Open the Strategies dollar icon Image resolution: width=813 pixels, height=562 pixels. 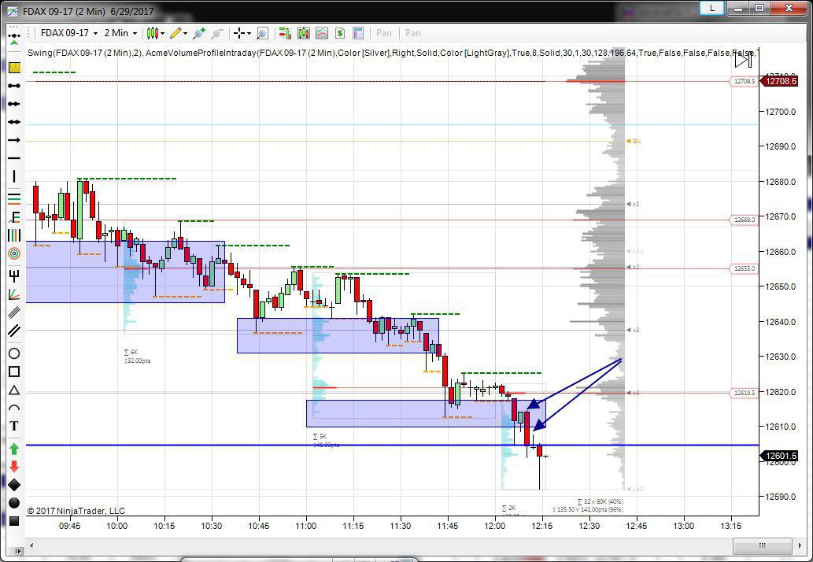(x=340, y=33)
